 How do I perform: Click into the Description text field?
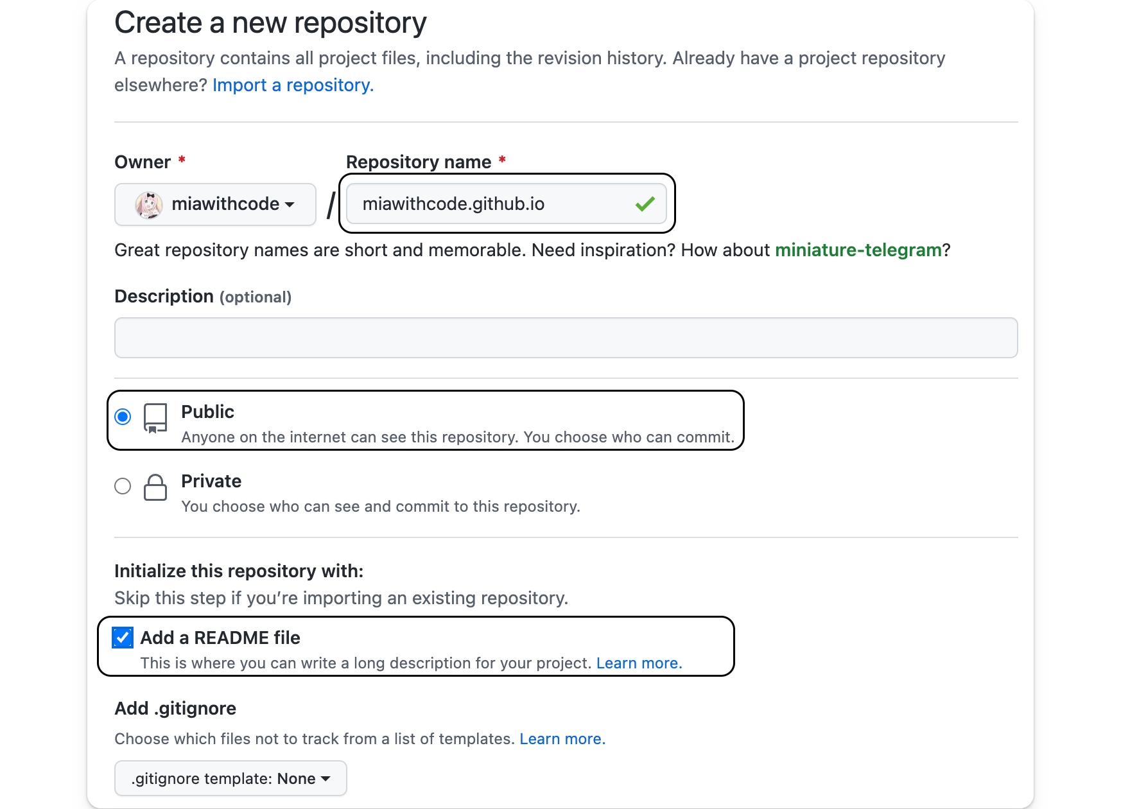(566, 338)
